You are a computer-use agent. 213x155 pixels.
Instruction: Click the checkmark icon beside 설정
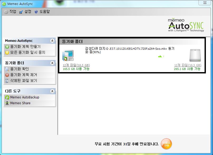(x=21, y=12)
